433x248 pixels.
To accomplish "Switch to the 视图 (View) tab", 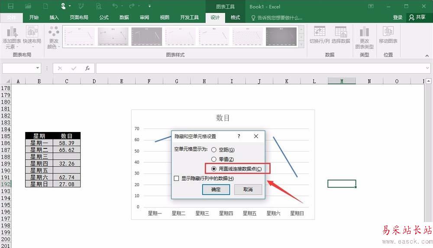I will pos(165,17).
